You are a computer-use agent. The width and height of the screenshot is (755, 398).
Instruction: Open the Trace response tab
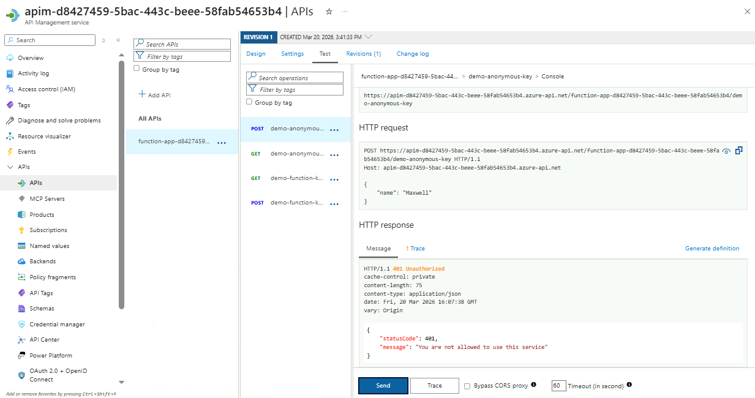pos(416,249)
